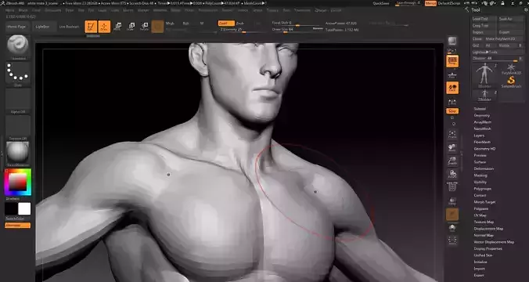Expand the FiberMesh sub-palette
529x282 pixels.
click(482, 142)
